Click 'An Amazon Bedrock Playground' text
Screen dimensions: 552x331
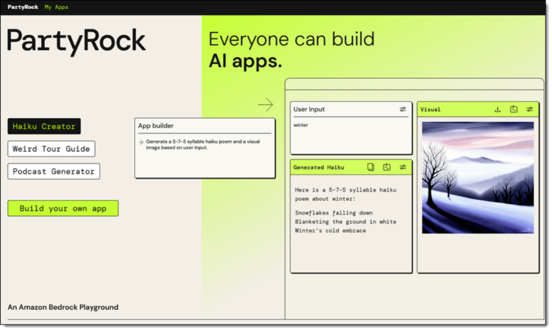click(63, 307)
